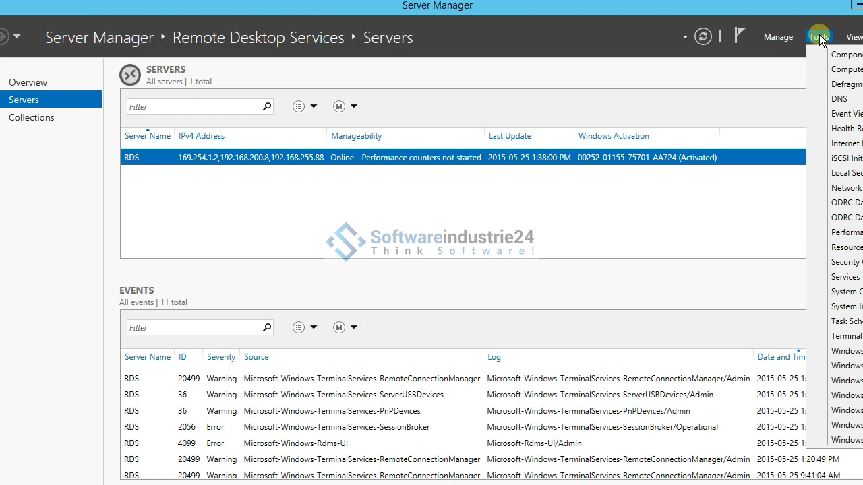The width and height of the screenshot is (863, 485).
Task: Open Collections in the left pane
Action: [x=31, y=117]
